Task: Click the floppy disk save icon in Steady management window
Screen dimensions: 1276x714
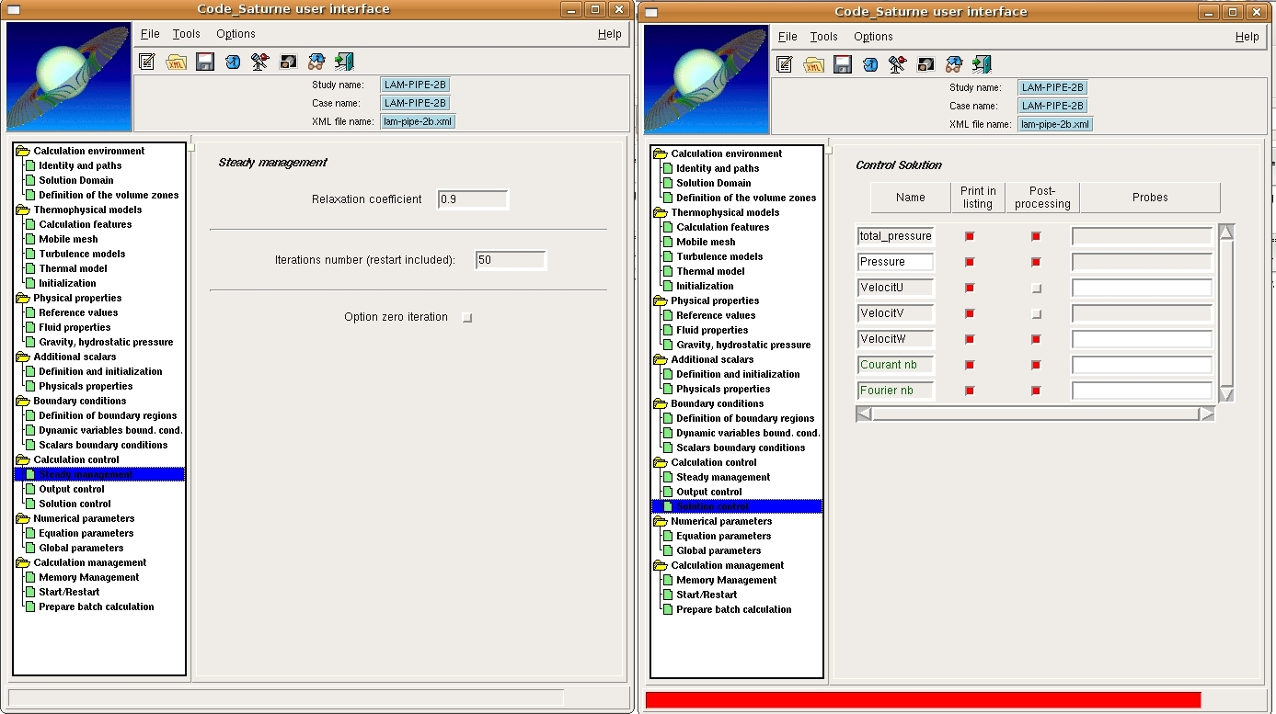Action: pyautogui.click(x=205, y=62)
